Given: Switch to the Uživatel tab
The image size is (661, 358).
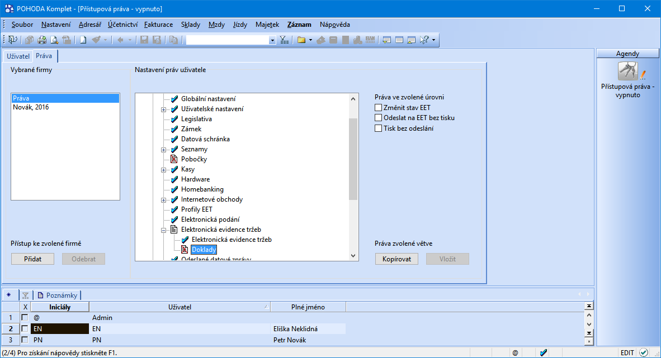Looking at the screenshot, I should (18, 56).
